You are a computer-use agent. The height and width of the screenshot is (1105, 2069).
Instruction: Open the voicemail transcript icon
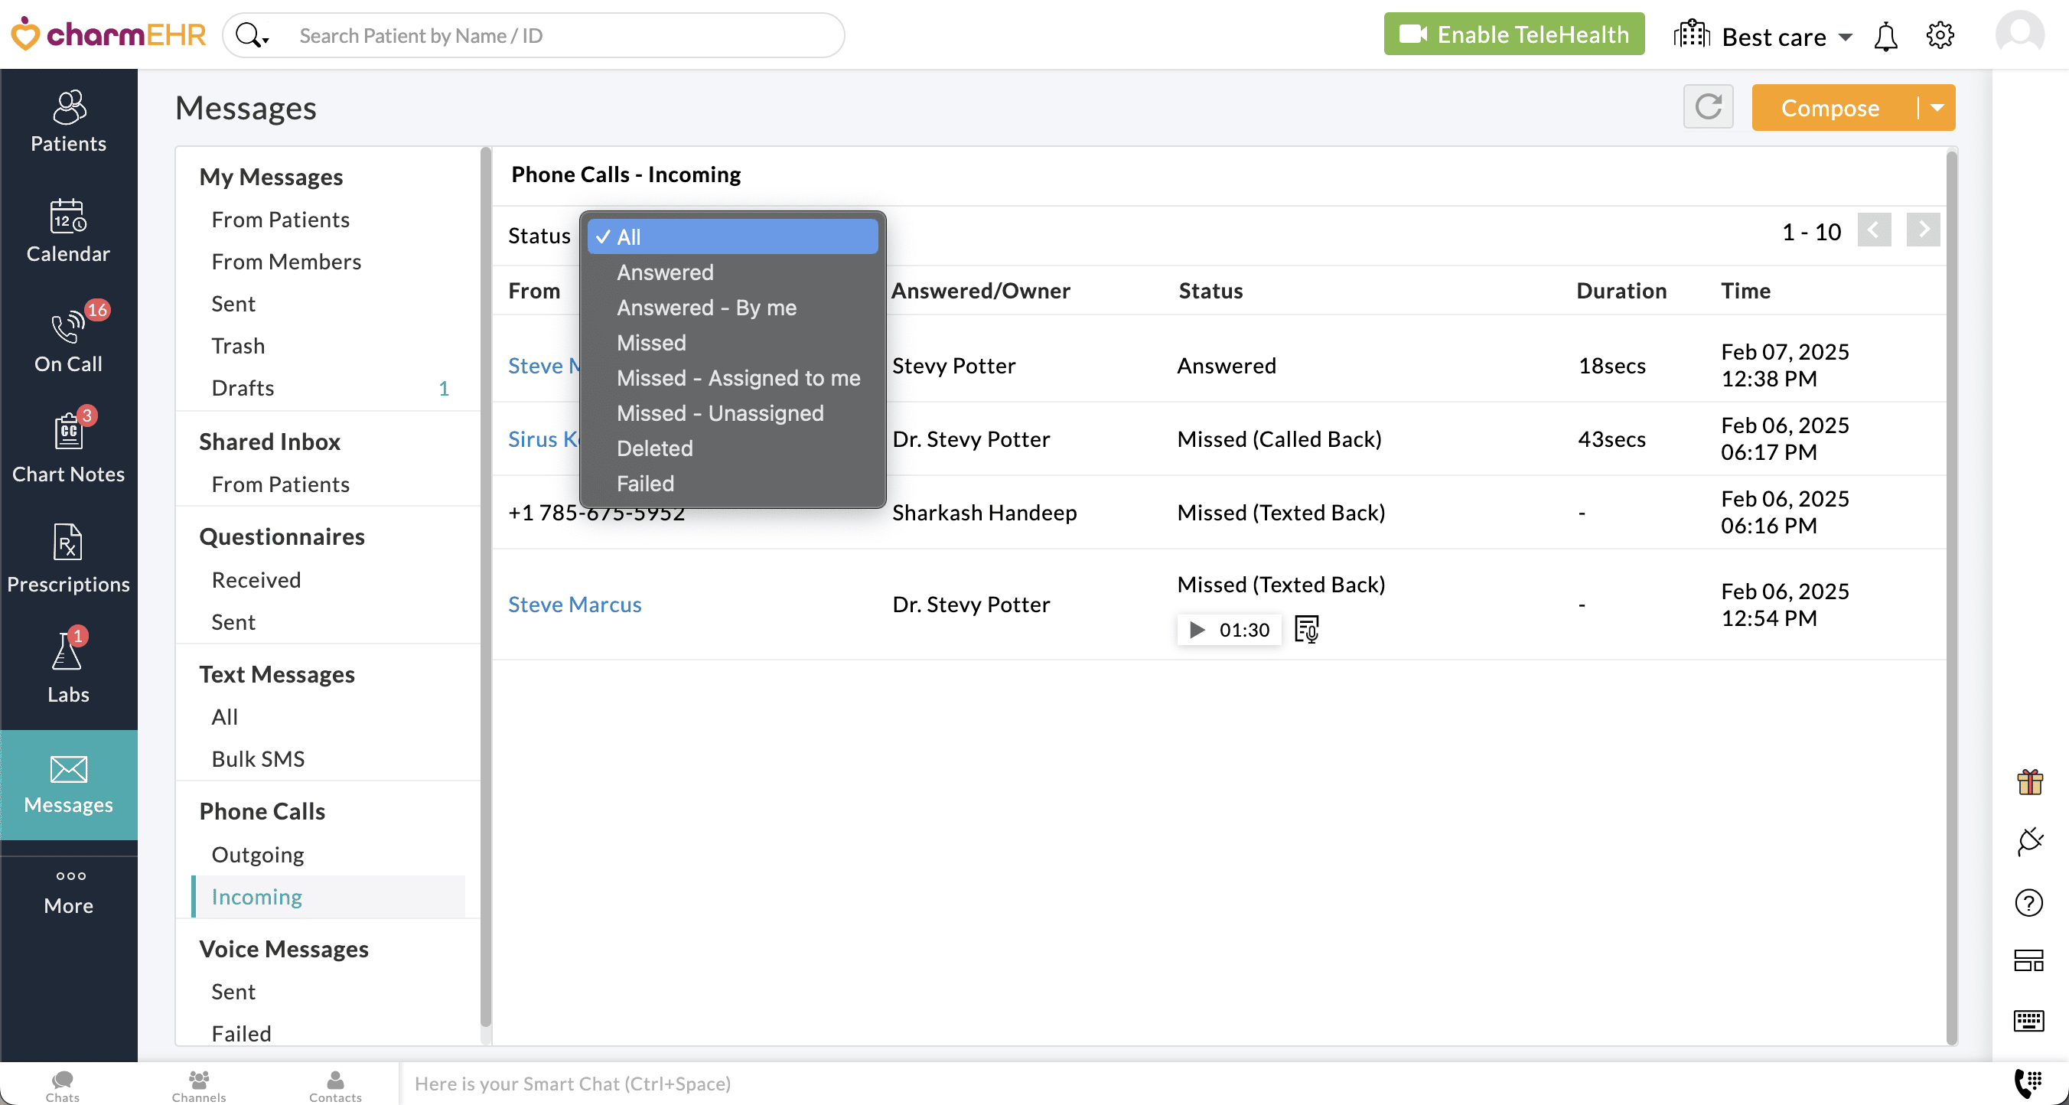click(1306, 630)
